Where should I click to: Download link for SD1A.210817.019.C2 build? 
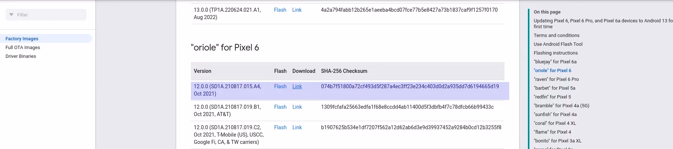(297, 127)
